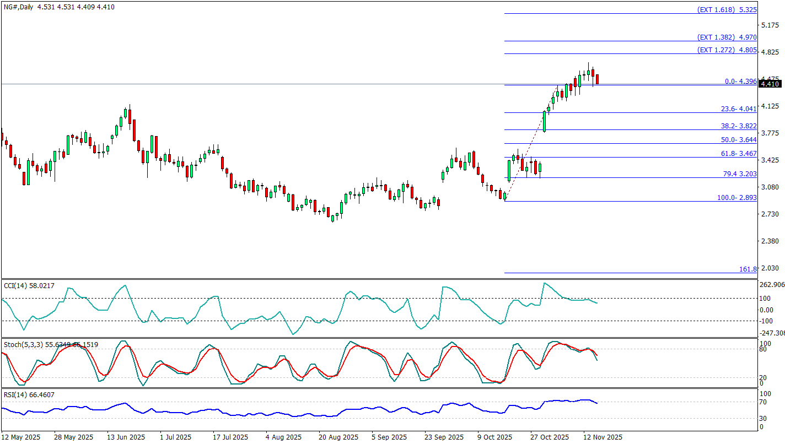The width and height of the screenshot is (785, 444).
Task: Click the current price tag showing 4.410
Action: (770, 84)
